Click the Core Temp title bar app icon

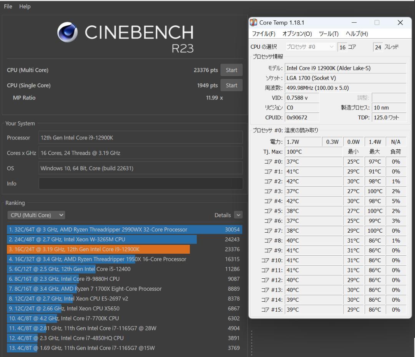(254, 23)
